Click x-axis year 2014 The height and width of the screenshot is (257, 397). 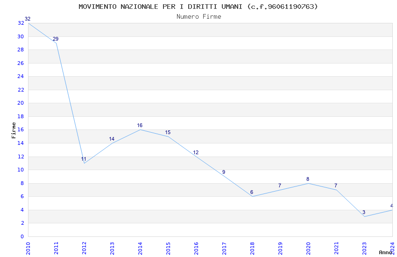click(140, 248)
